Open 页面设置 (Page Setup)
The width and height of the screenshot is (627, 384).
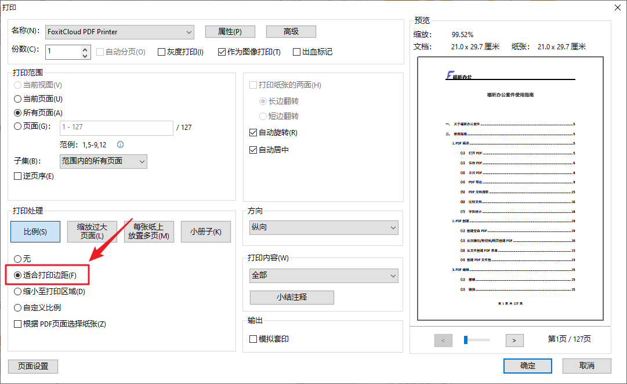(32, 366)
